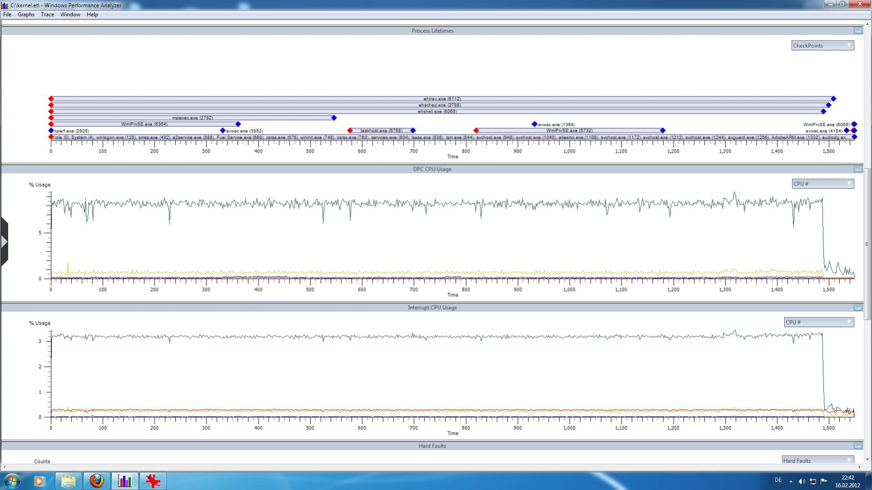Click the xperf.exe (2628) process label
872x490 pixels.
pos(72,131)
